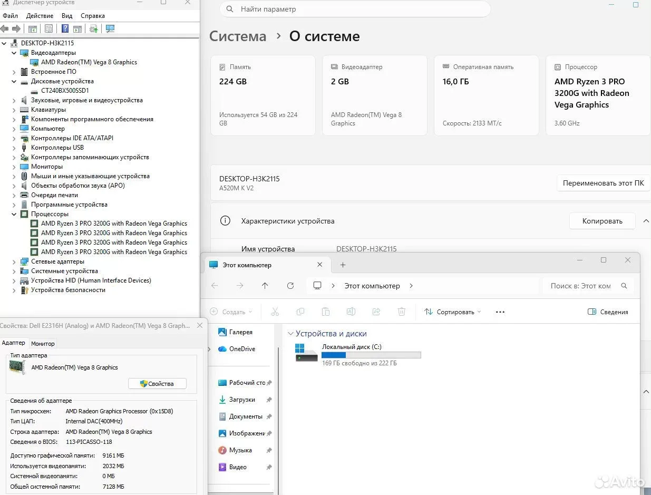The image size is (651, 495).
Task: Click the Paste icon in Explorer toolbar
Action: tap(326, 312)
